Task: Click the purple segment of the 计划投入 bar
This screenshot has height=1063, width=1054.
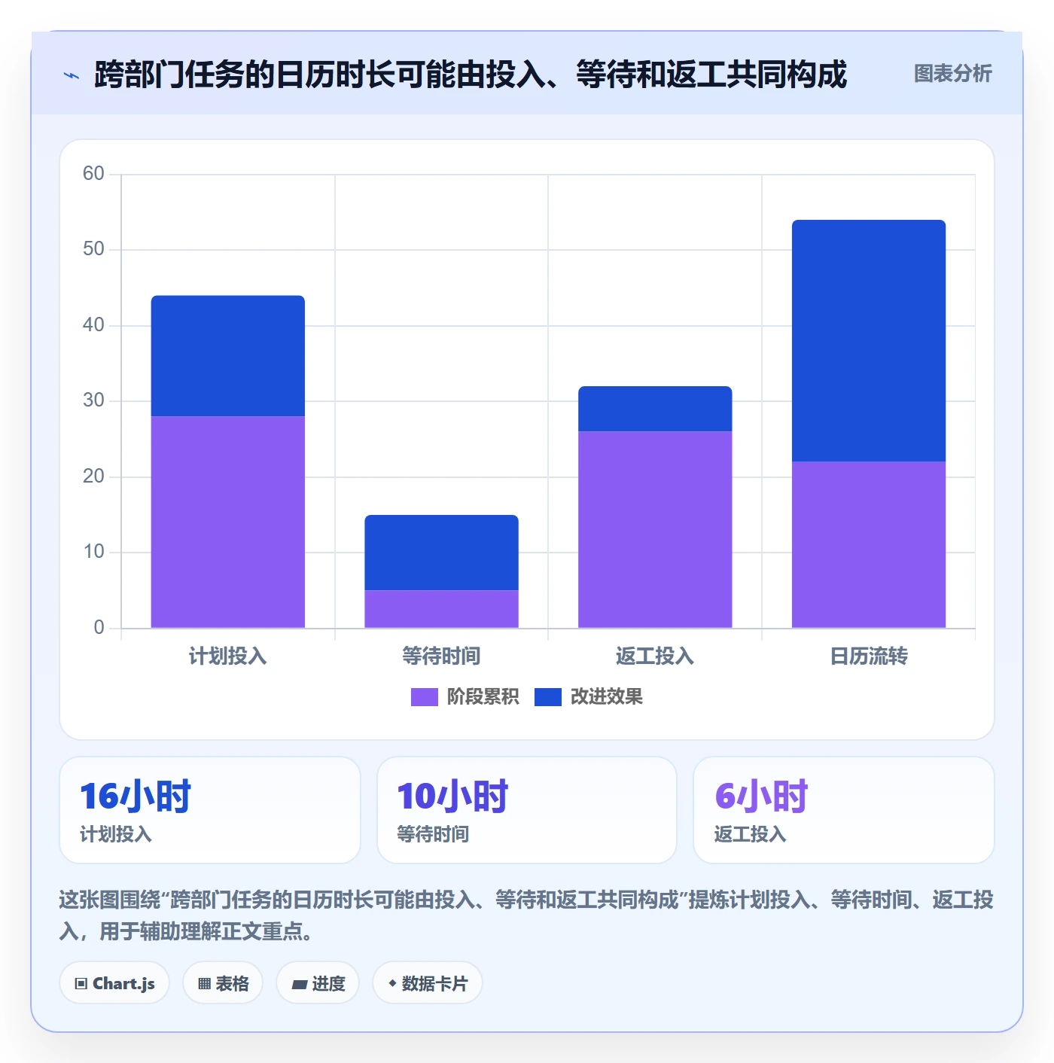Action: (228, 522)
